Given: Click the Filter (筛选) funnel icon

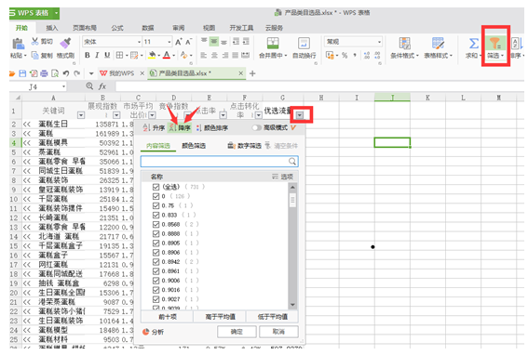Looking at the screenshot, I should tap(495, 44).
